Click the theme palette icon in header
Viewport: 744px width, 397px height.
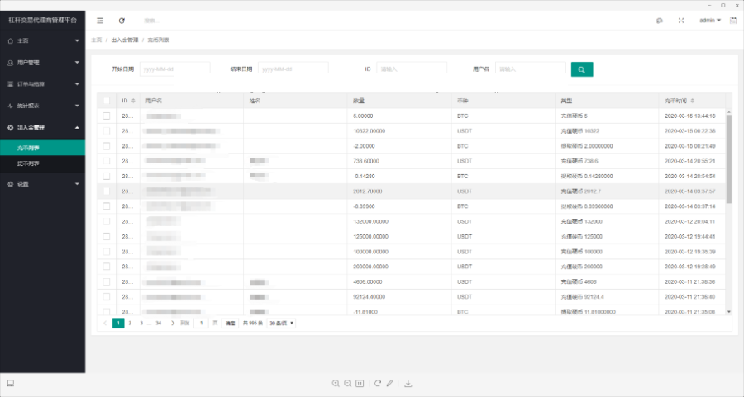(x=659, y=20)
